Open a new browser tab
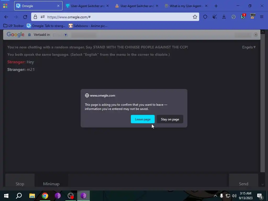Screen dimensions: 268x201 (216, 6)
